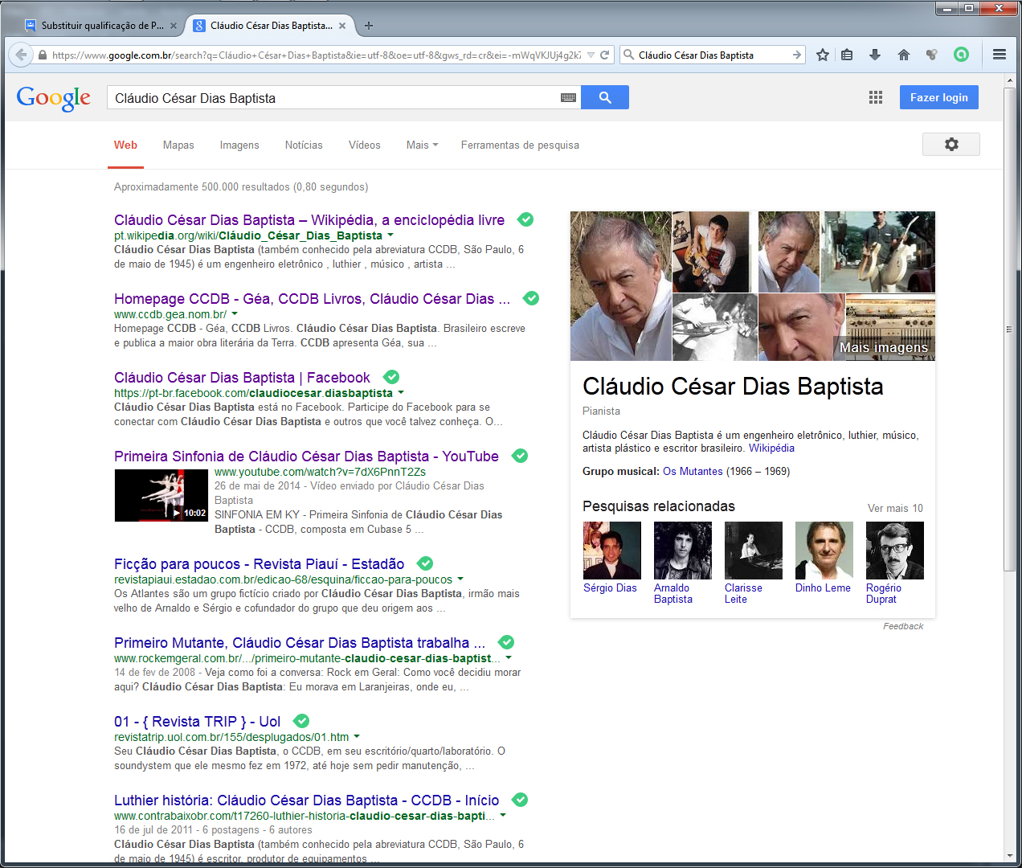Click the blue magnifier search button
Image resolution: width=1022 pixels, height=868 pixels.
pos(605,97)
